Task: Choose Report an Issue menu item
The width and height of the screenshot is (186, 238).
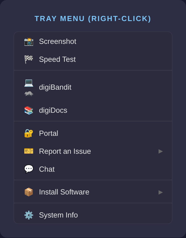Action: 65,151
